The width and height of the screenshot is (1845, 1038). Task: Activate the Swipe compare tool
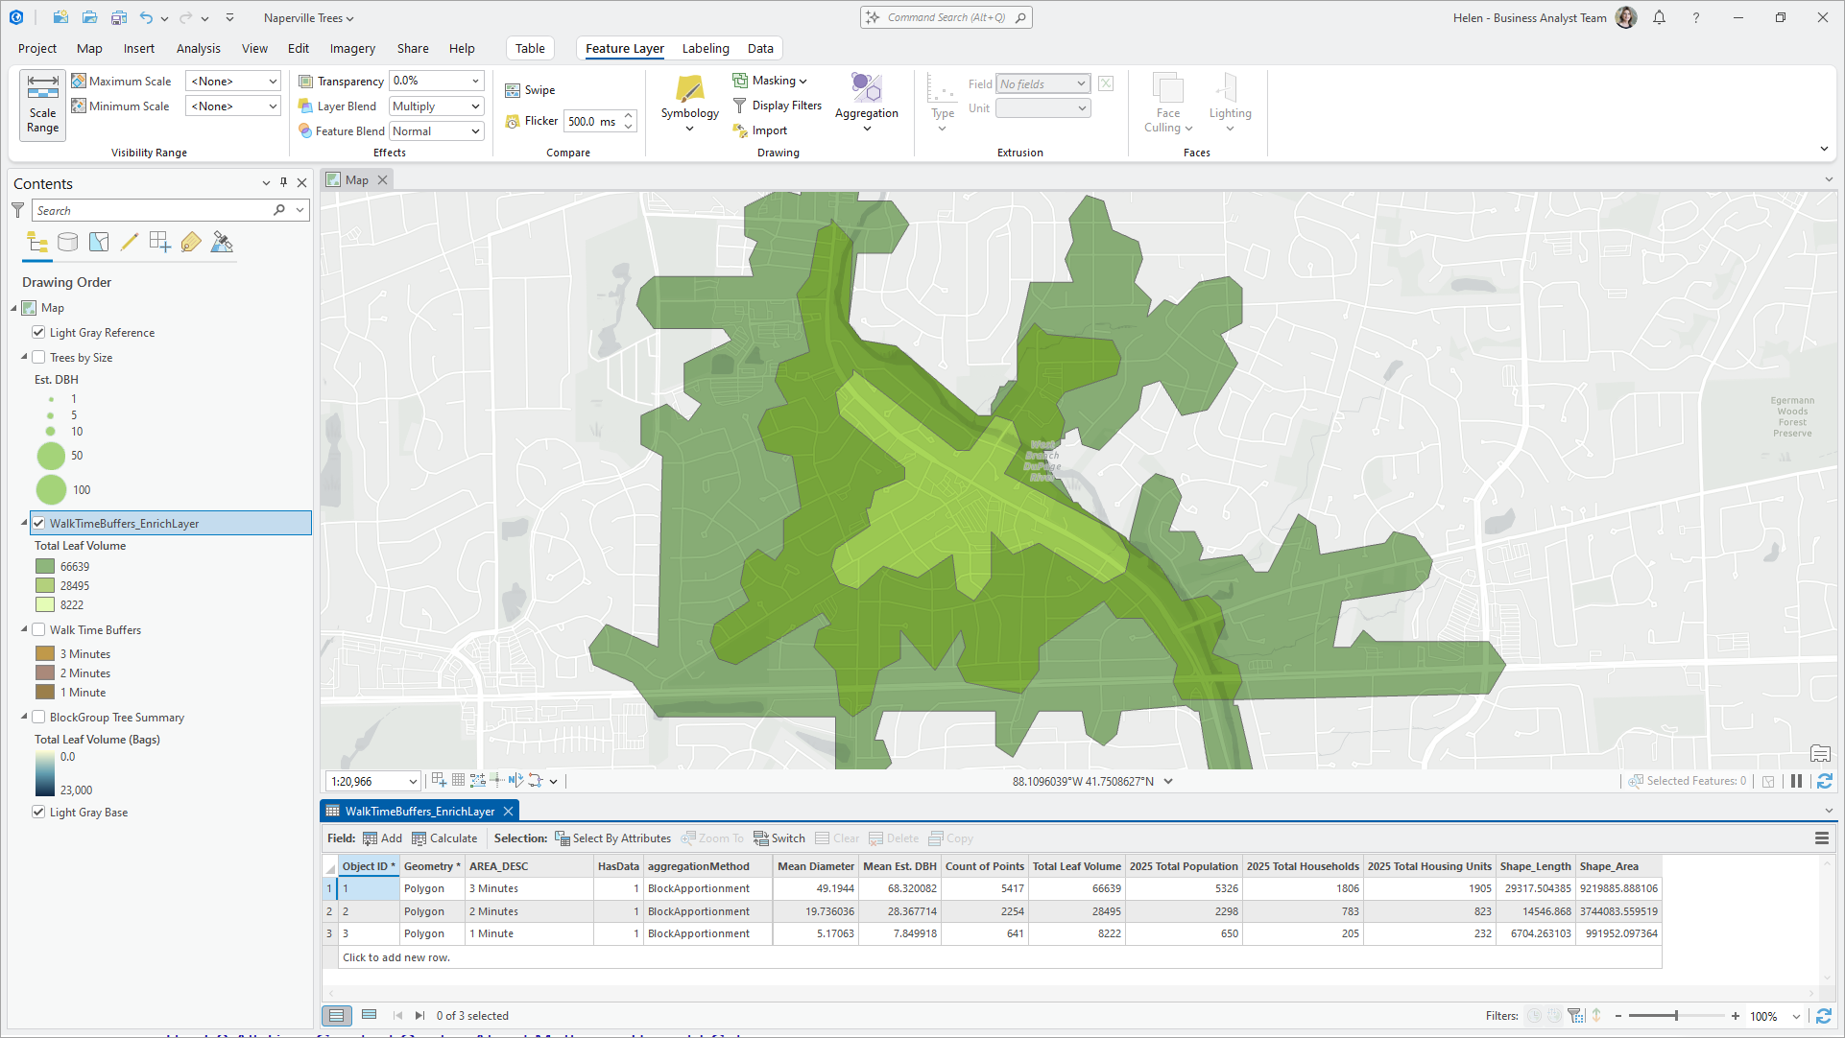point(530,89)
